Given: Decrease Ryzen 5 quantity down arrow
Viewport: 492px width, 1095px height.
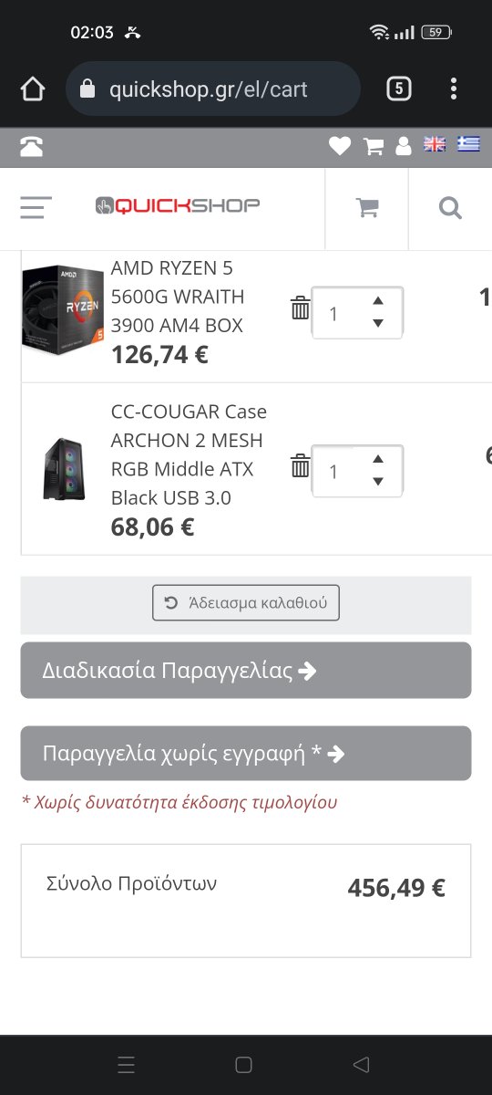Looking at the screenshot, I should [378, 323].
